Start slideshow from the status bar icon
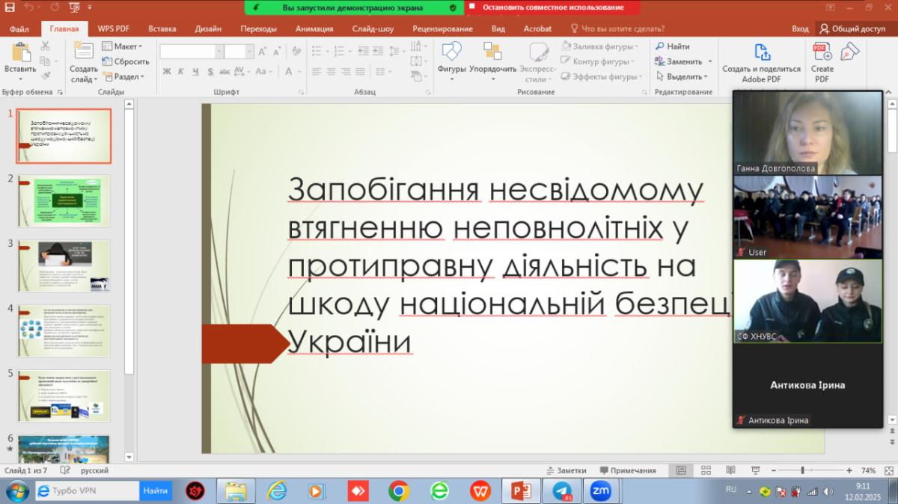The image size is (898, 504). coord(756,470)
